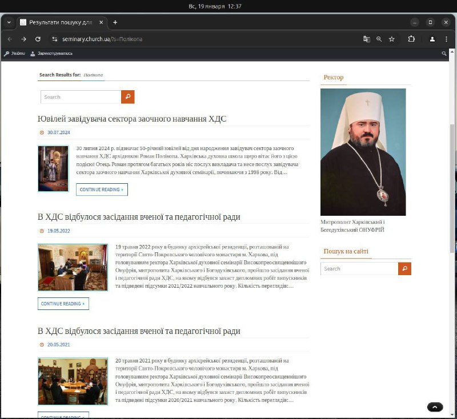The height and width of the screenshot is (419, 457).
Task: Open the clock and calendar in top bar
Action: click(215, 6)
